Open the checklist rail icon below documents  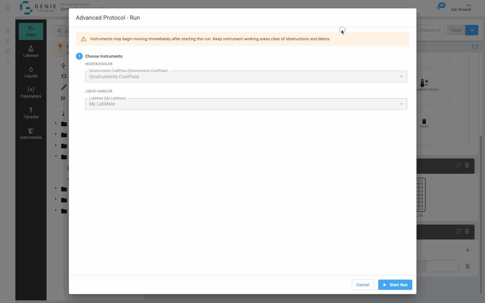tap(8, 61)
